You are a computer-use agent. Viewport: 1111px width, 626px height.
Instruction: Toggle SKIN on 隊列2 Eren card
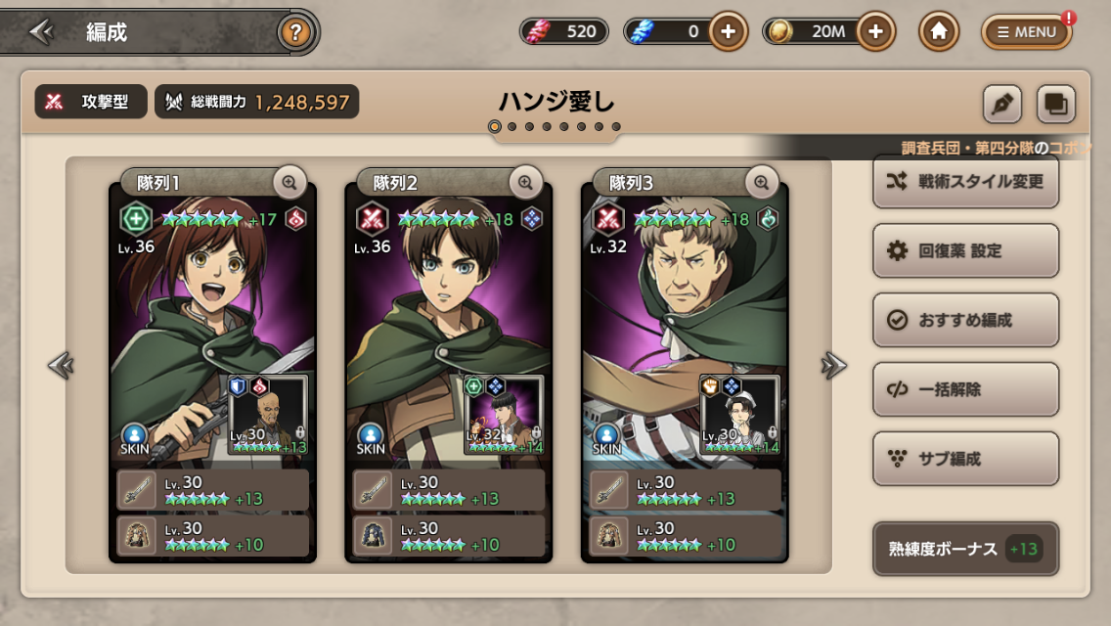tap(371, 439)
